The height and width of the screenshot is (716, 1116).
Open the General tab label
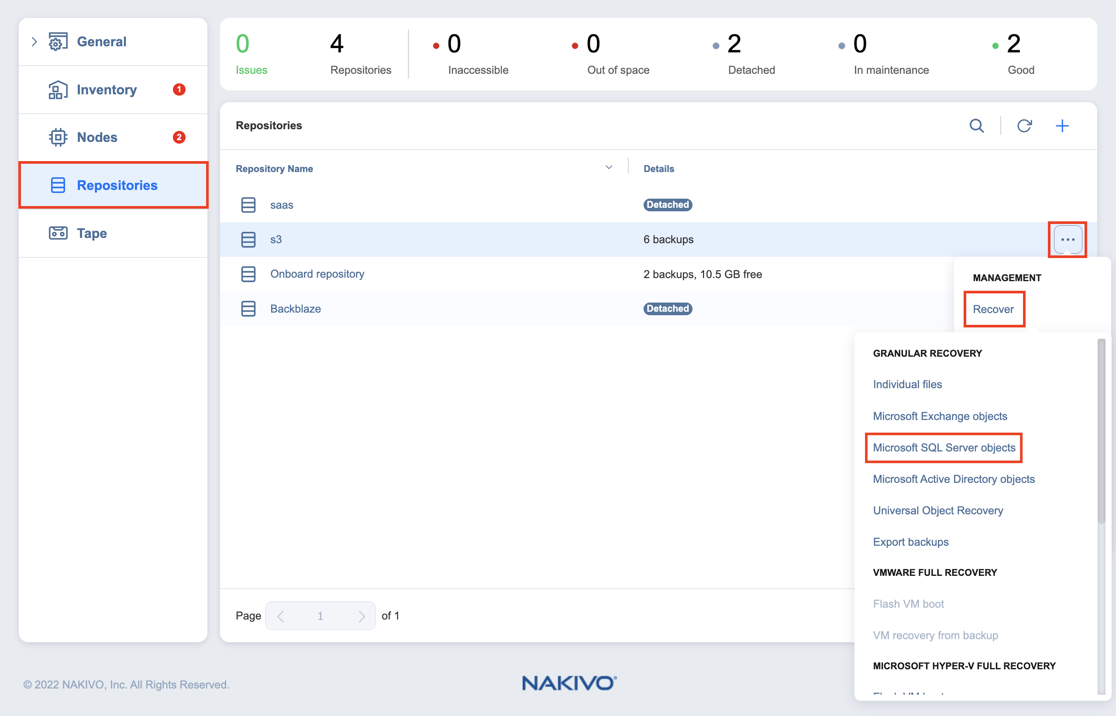(x=101, y=42)
